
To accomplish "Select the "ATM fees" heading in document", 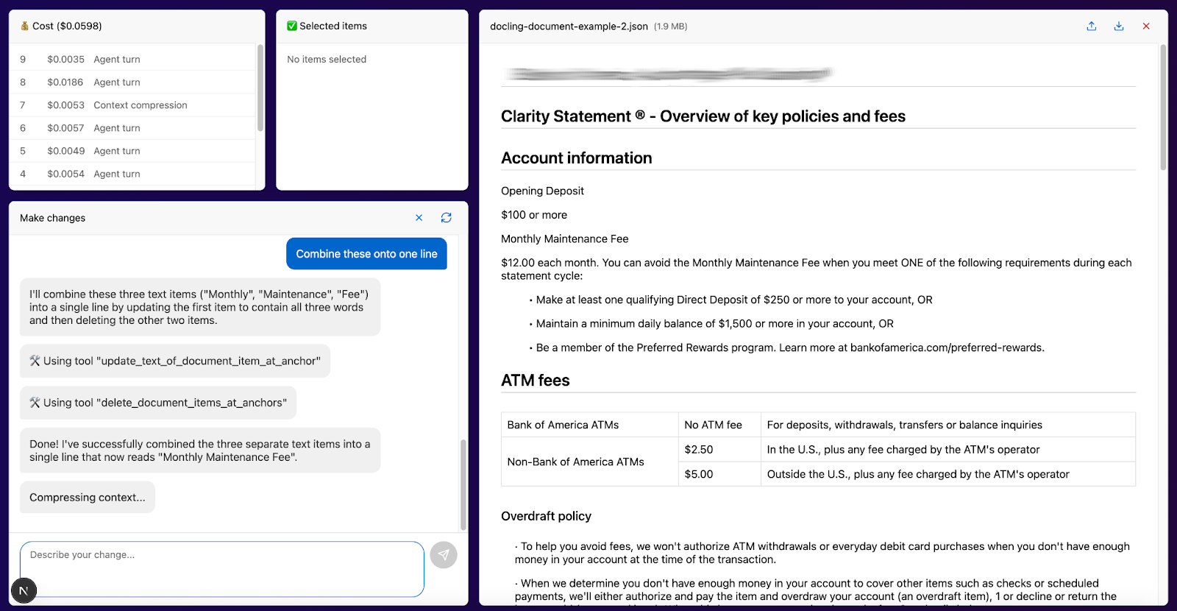I will point(536,381).
